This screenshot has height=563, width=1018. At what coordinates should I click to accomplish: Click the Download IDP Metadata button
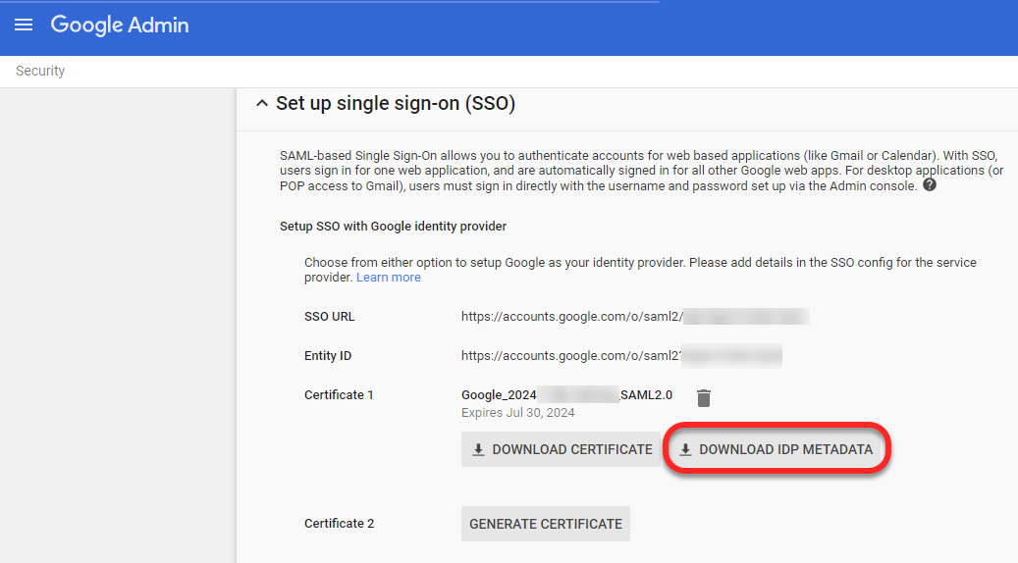pyautogui.click(x=777, y=449)
